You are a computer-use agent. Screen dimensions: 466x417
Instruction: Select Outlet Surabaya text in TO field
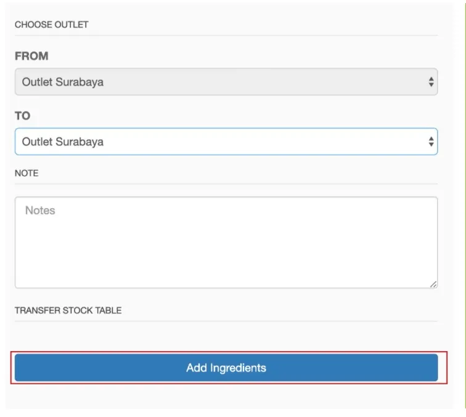pos(63,142)
